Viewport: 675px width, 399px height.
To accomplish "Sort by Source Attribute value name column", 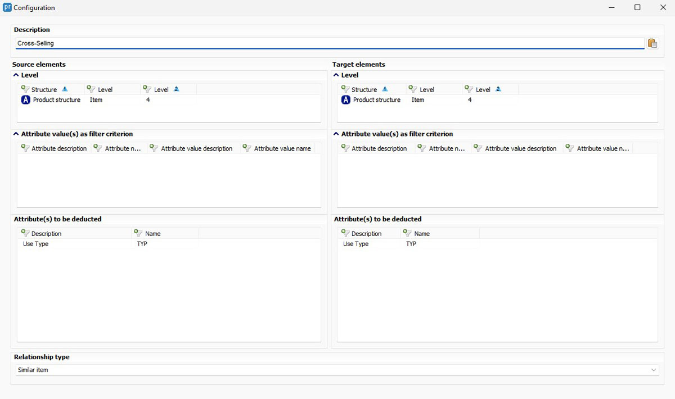I will click(282, 148).
